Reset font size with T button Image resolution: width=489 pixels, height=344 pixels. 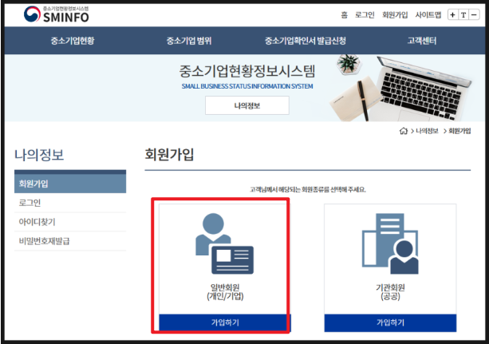[463, 14]
